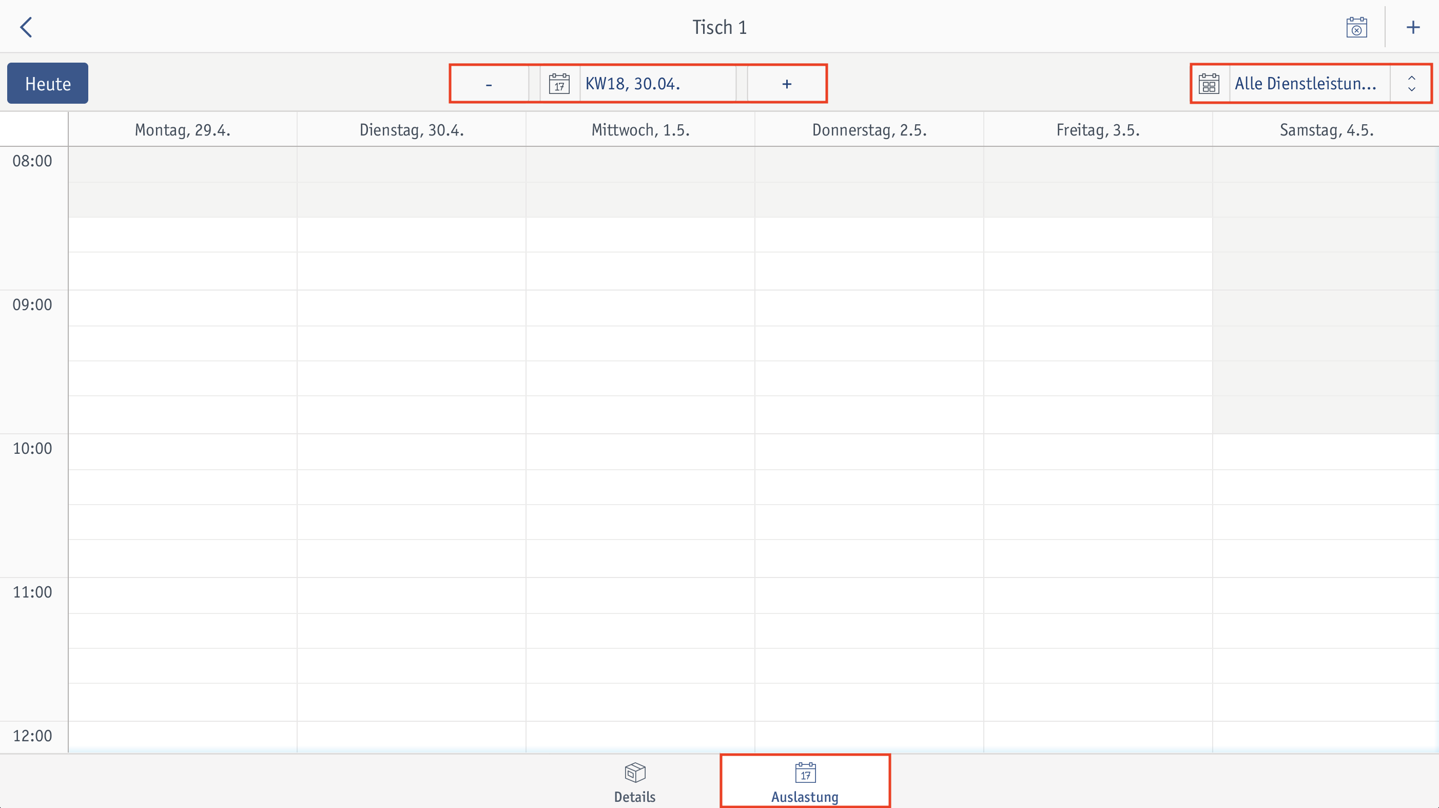
Task: Select the Montag, 29.4. column header
Action: pos(183,130)
